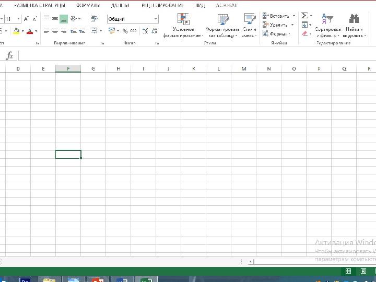The image size is (376, 282).
Task: Open Условное форматирование menu
Action: click(x=183, y=26)
